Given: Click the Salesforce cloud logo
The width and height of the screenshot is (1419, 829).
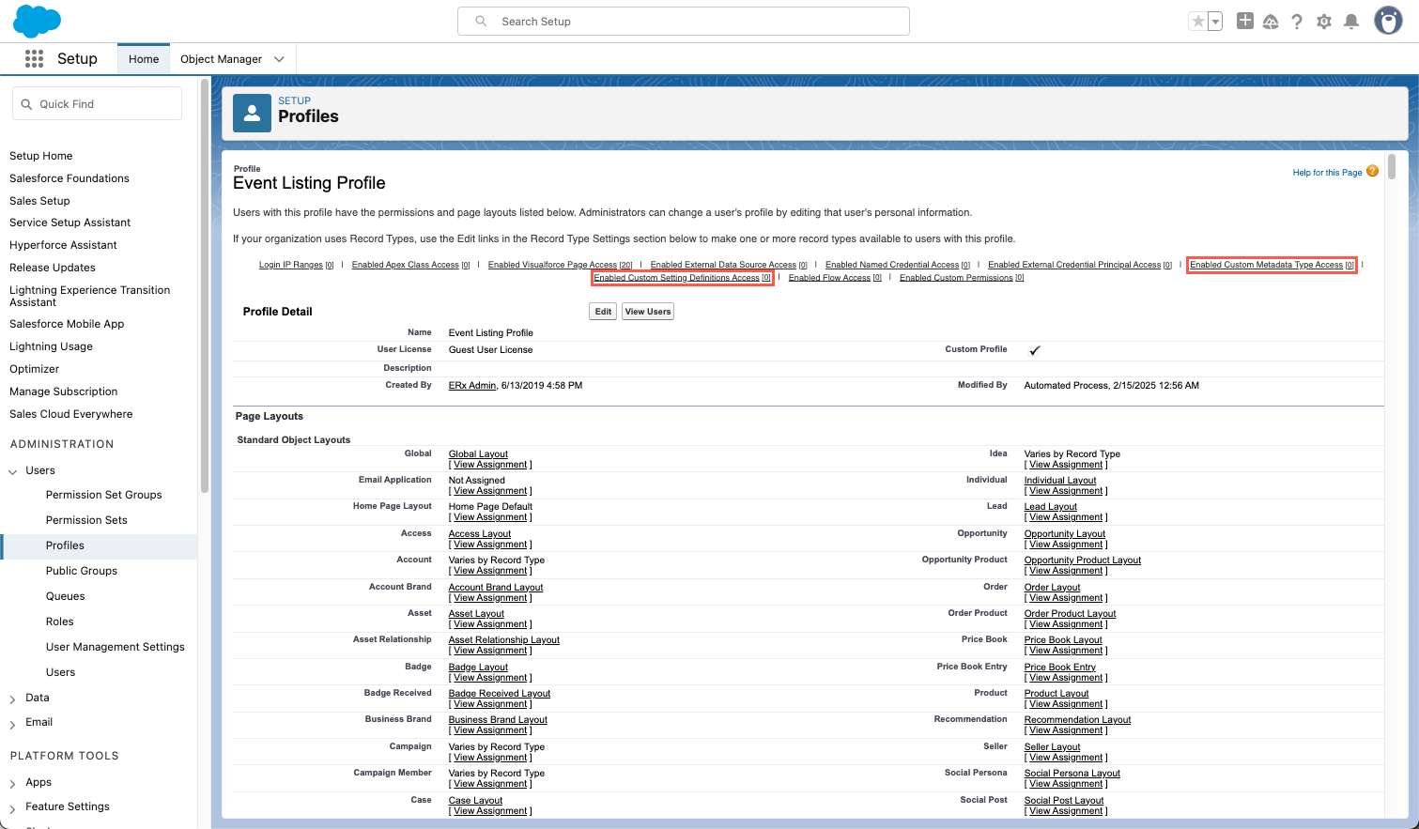Looking at the screenshot, I should point(37,21).
